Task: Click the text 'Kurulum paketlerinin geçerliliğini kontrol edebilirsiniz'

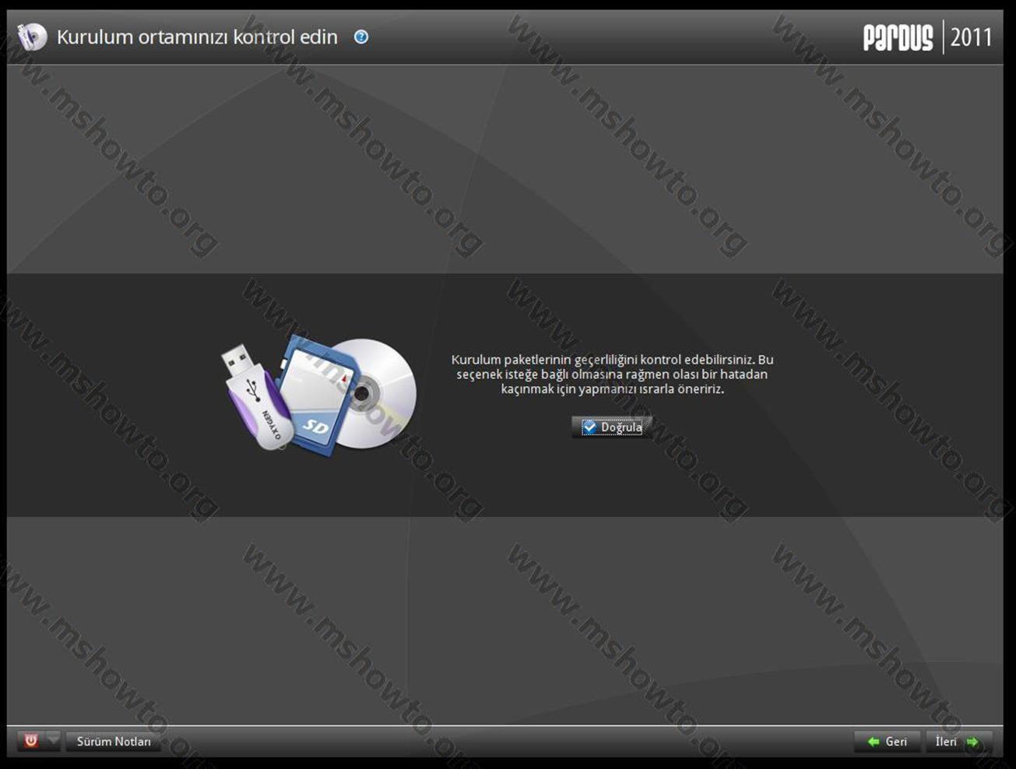Action: tap(603, 360)
